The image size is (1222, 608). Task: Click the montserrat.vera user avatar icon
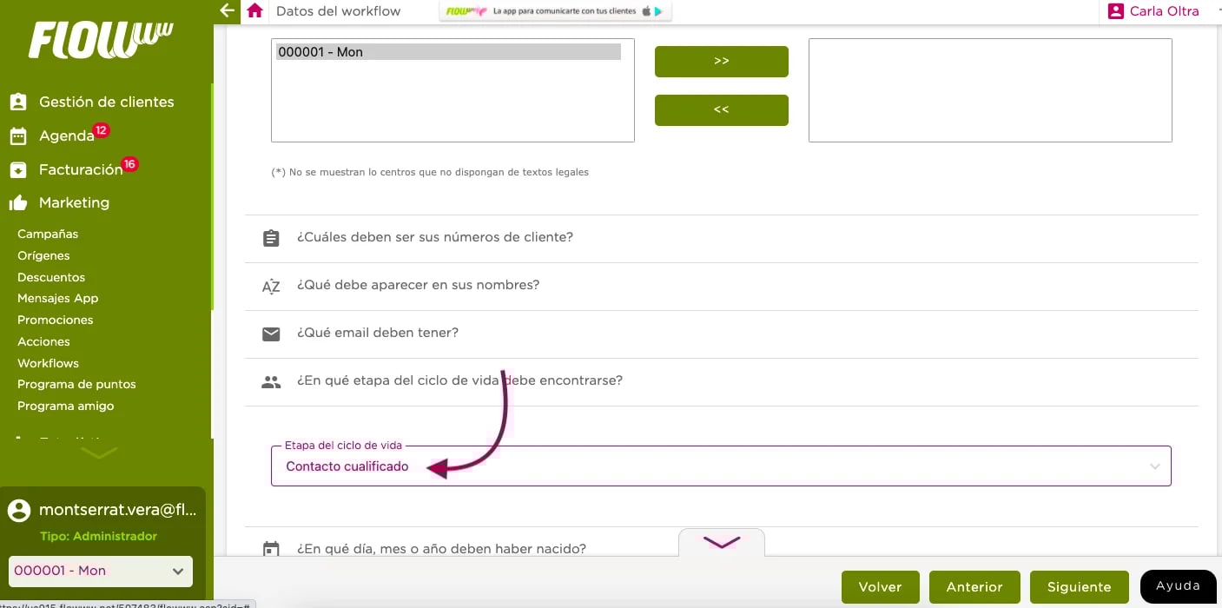coord(19,511)
